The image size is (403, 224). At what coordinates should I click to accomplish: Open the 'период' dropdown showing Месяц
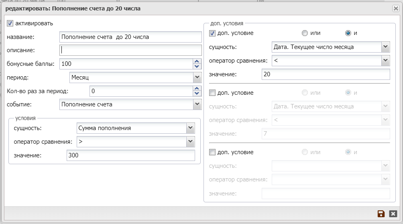click(197, 77)
